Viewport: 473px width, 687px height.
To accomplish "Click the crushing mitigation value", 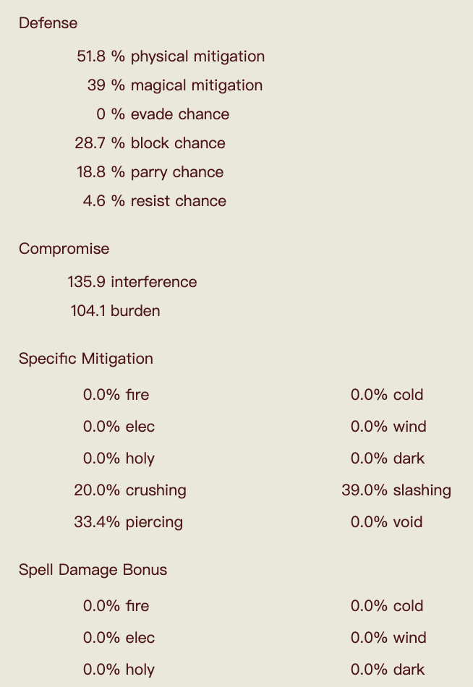I will click(x=130, y=490).
